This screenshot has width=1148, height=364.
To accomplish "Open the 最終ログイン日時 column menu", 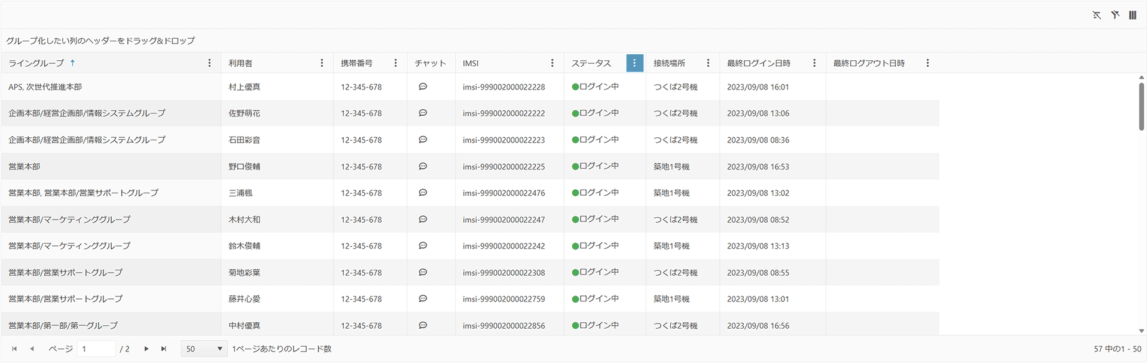I will click(x=814, y=63).
